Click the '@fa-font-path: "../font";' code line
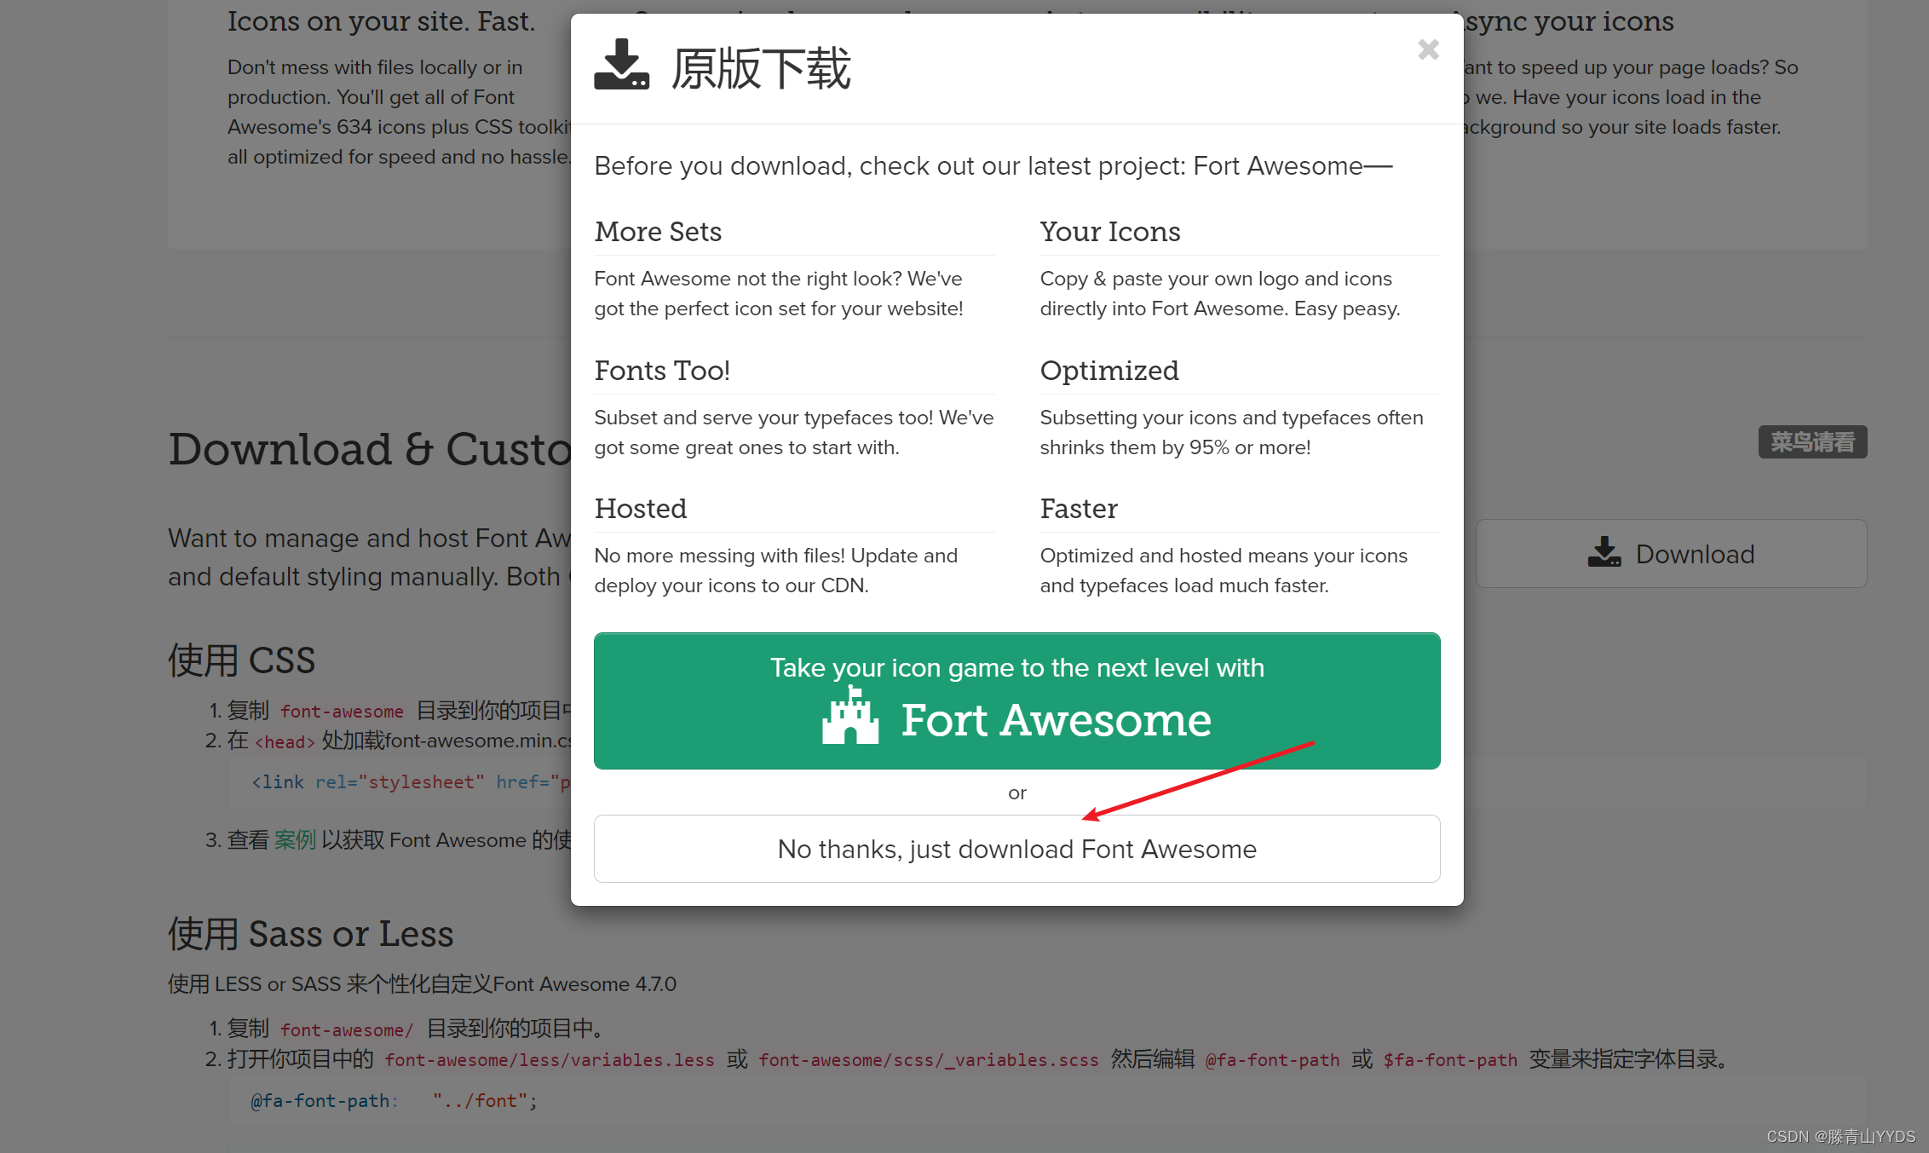This screenshot has height=1153, width=1929. pos(394,1101)
